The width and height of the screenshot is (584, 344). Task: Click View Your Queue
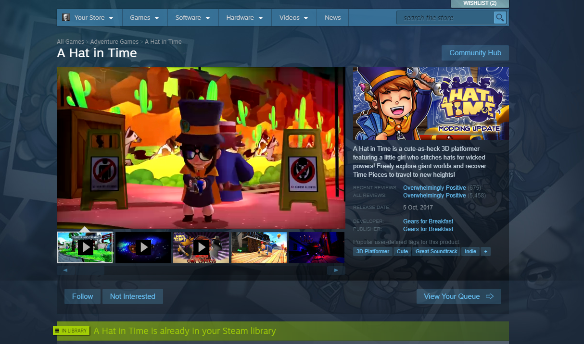tap(459, 296)
